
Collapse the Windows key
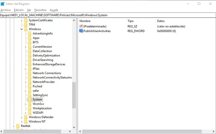22,29
